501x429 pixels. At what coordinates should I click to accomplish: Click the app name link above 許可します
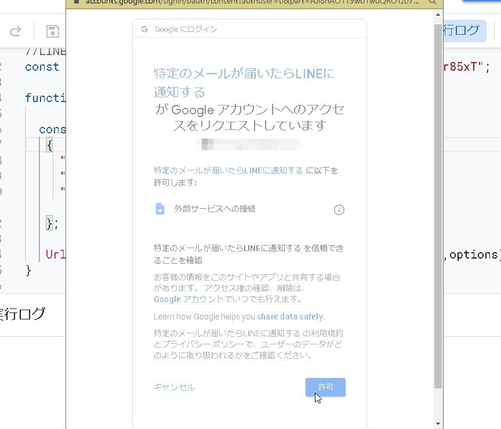click(228, 170)
